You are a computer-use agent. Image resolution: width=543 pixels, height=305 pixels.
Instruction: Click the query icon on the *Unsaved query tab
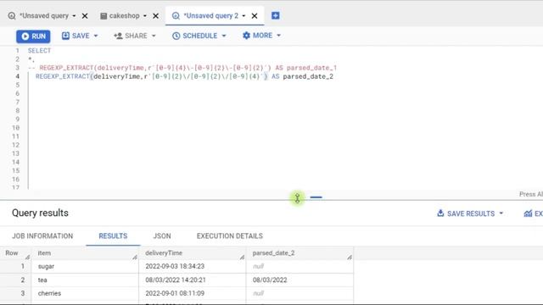tap(12, 16)
